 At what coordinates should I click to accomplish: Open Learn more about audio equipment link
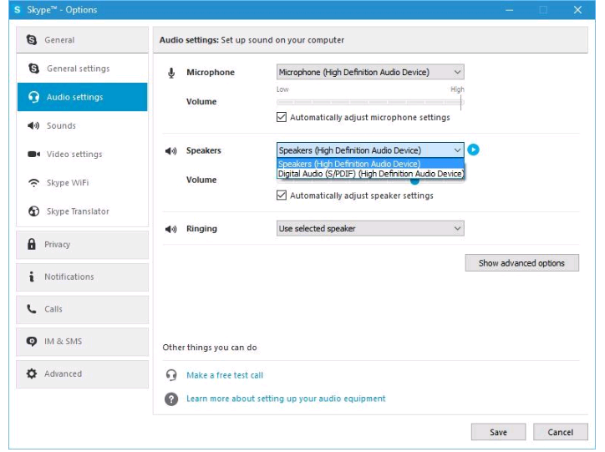[286, 399]
